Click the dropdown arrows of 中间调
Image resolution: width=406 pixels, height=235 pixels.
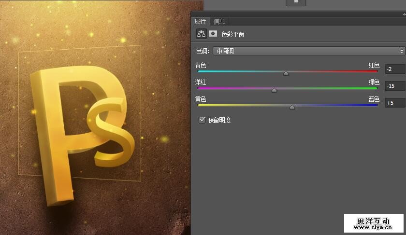click(x=402, y=51)
